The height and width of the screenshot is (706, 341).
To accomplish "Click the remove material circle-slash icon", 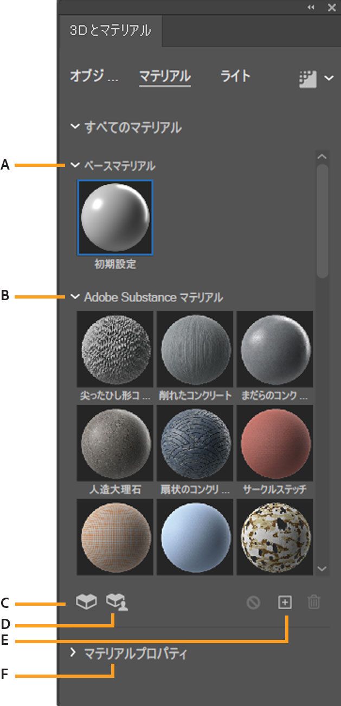I will pyautogui.click(x=253, y=603).
